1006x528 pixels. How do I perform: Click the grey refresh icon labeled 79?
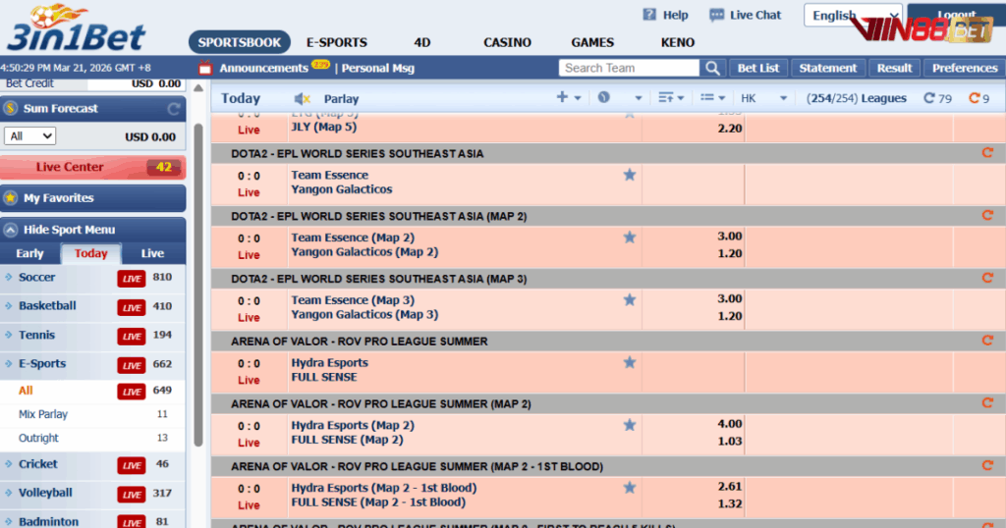click(929, 98)
